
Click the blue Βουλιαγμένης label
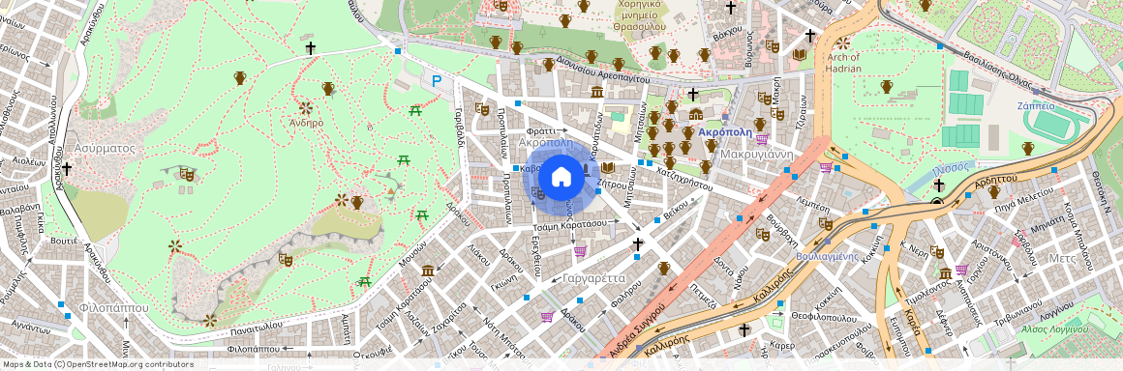pos(827,256)
